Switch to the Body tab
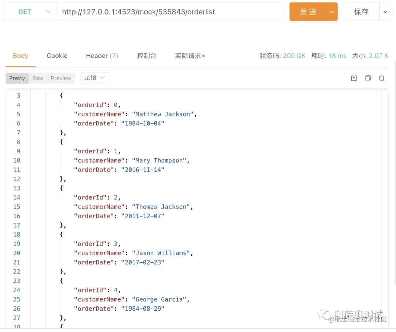Screen dimensions: 396x332 pos(21,56)
